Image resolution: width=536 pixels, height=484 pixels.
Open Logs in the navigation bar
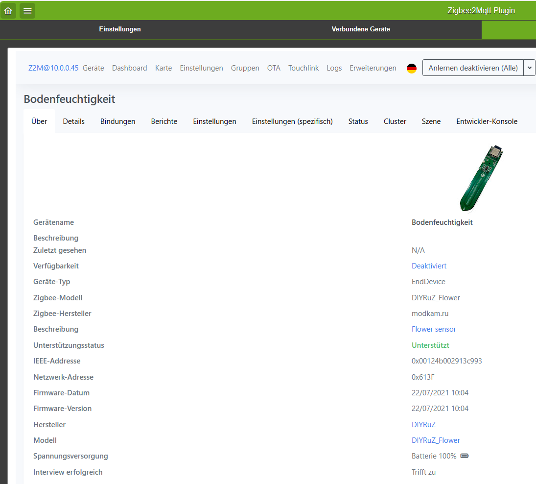click(x=334, y=68)
